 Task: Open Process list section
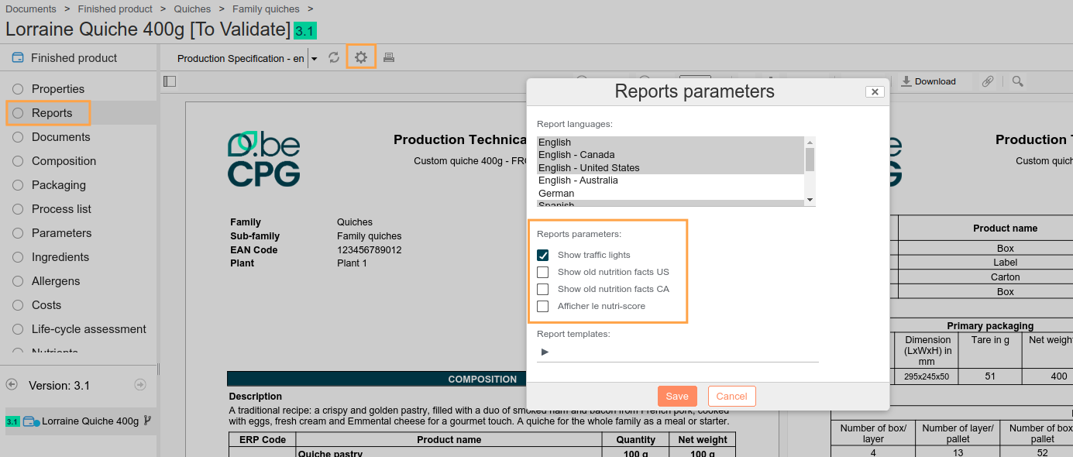[61, 209]
